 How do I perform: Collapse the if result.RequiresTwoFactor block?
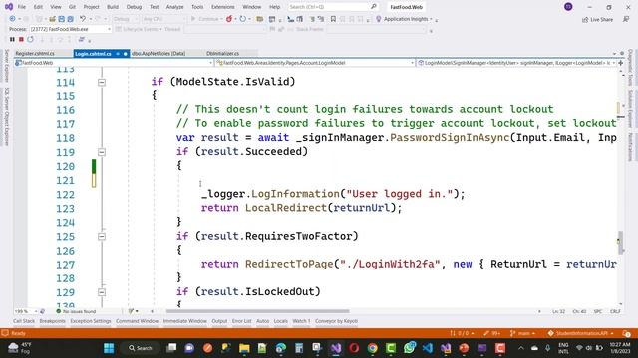point(102,237)
